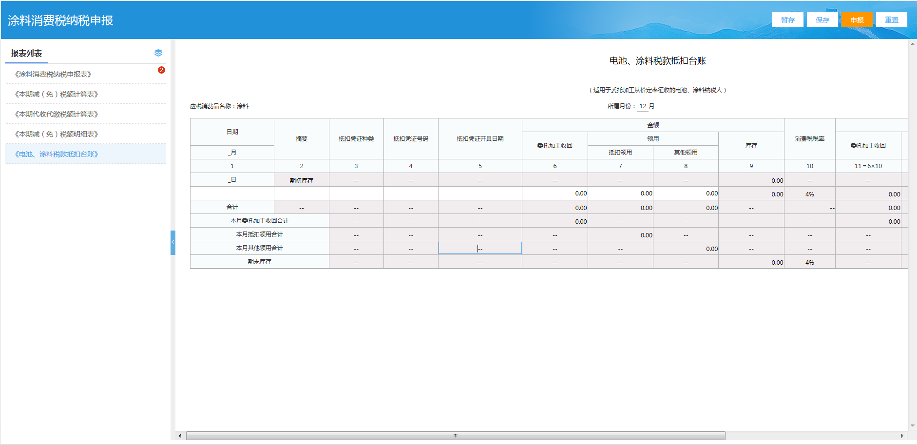
Task: Click the horizontal scrollbar thumb at the bottom
Action: coord(455,436)
